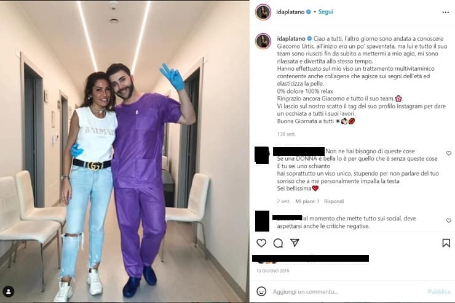Save post with the bookmark icon
The height and width of the screenshot is (303, 455).
[446, 243]
